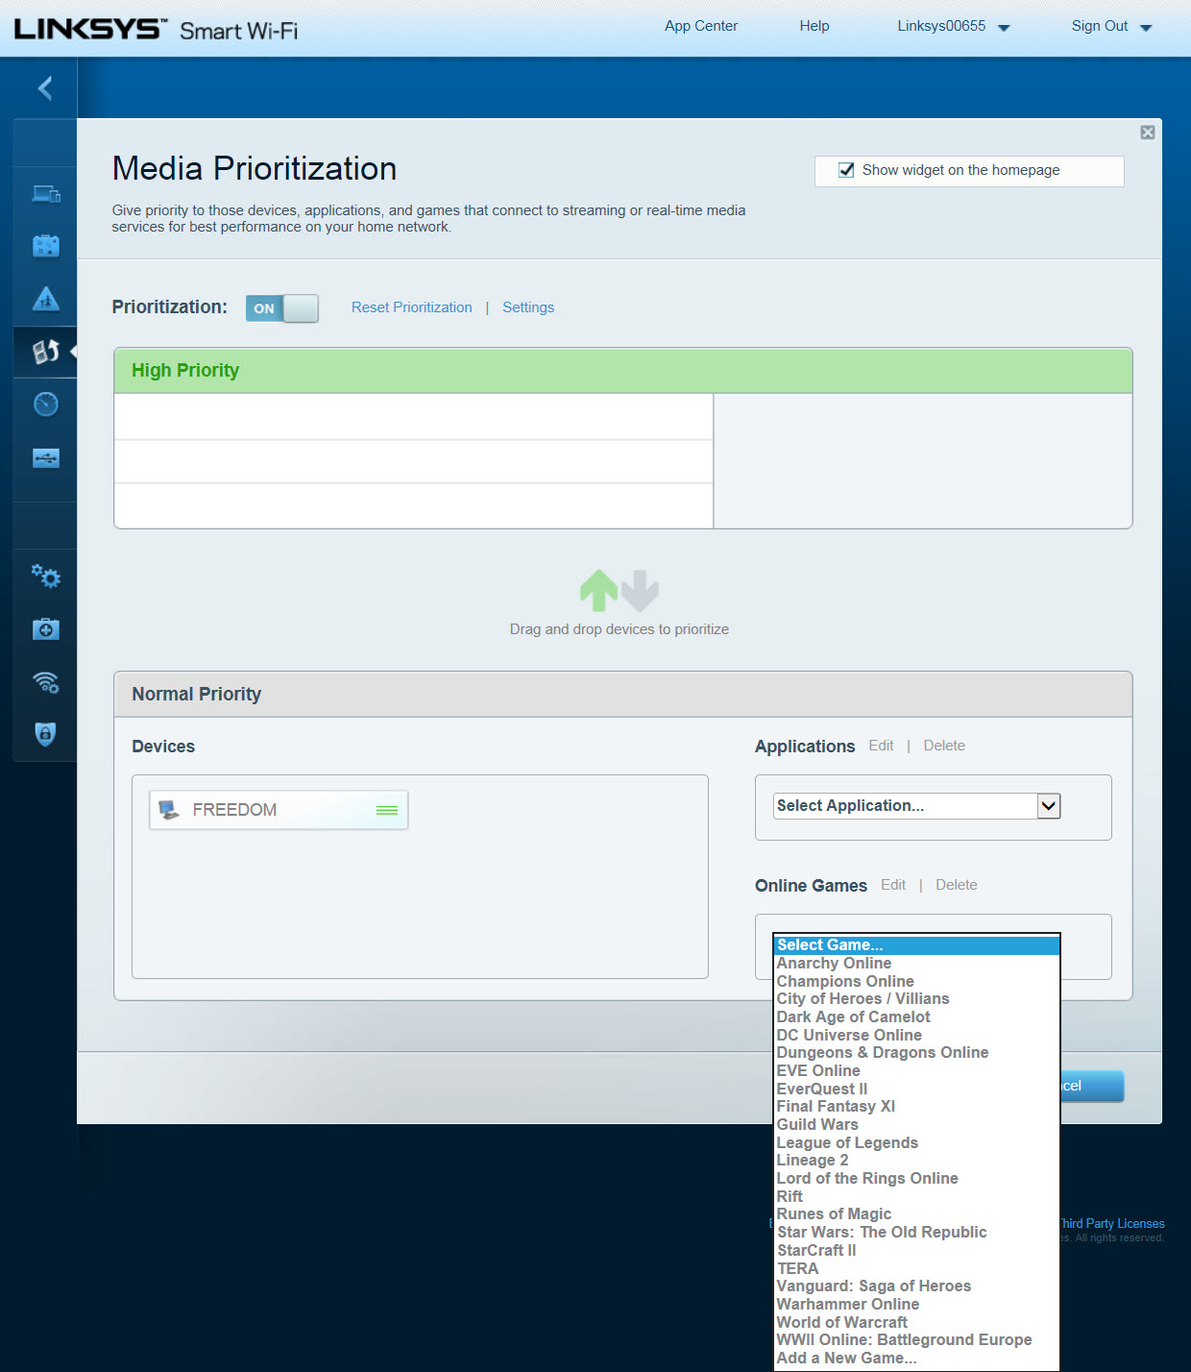Image resolution: width=1191 pixels, height=1372 pixels.
Task: Expand Sign Out dropdown arrow
Action: pyautogui.click(x=1146, y=28)
